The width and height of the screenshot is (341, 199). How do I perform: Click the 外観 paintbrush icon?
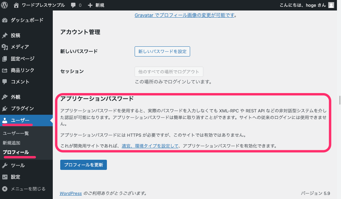click(x=5, y=97)
